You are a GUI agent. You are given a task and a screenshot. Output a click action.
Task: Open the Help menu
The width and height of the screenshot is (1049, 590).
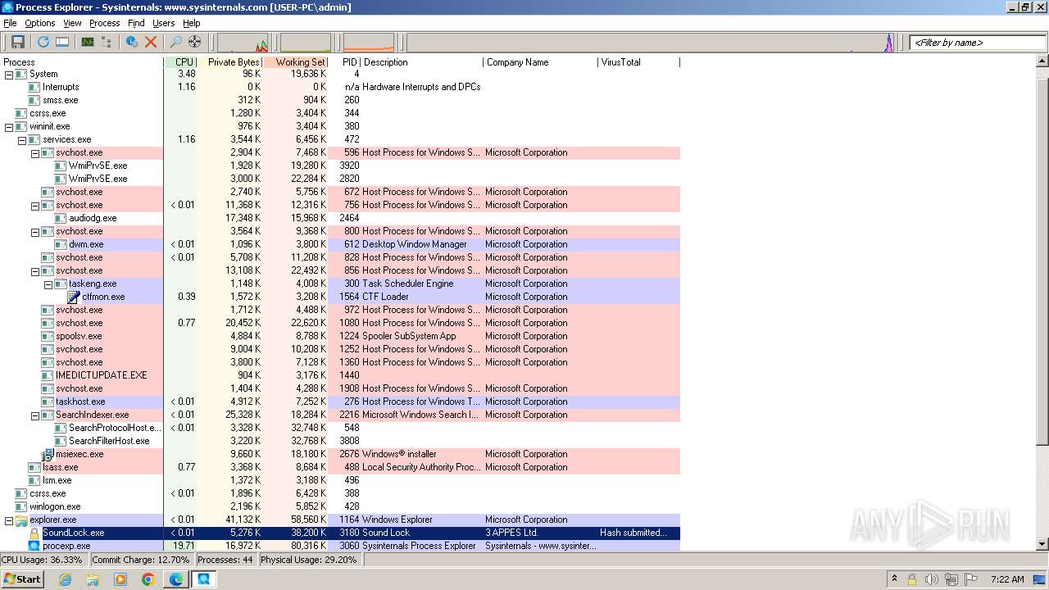point(192,23)
